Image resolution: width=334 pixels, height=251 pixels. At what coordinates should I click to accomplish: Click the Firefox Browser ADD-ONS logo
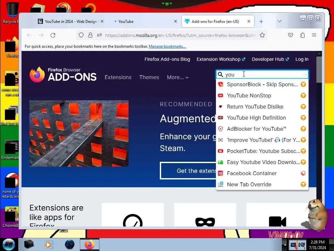coord(63,75)
